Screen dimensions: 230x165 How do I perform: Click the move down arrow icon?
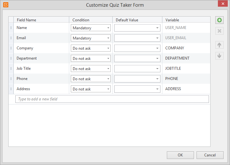point(219,56)
